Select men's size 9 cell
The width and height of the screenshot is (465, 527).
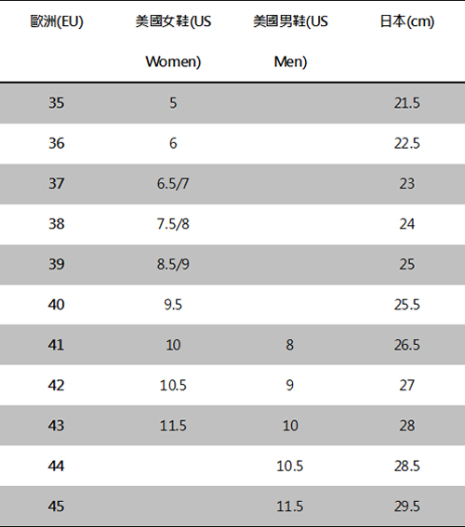(290, 385)
